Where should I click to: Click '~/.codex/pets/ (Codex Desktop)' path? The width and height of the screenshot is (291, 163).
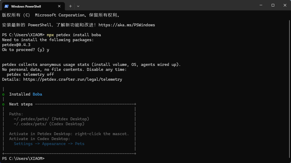click(49, 124)
